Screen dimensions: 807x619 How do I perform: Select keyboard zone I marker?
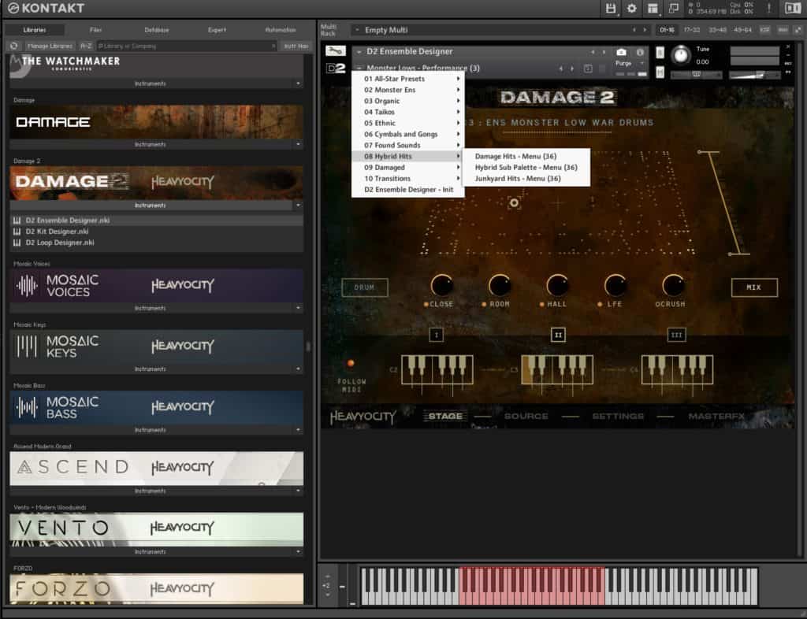pos(437,335)
